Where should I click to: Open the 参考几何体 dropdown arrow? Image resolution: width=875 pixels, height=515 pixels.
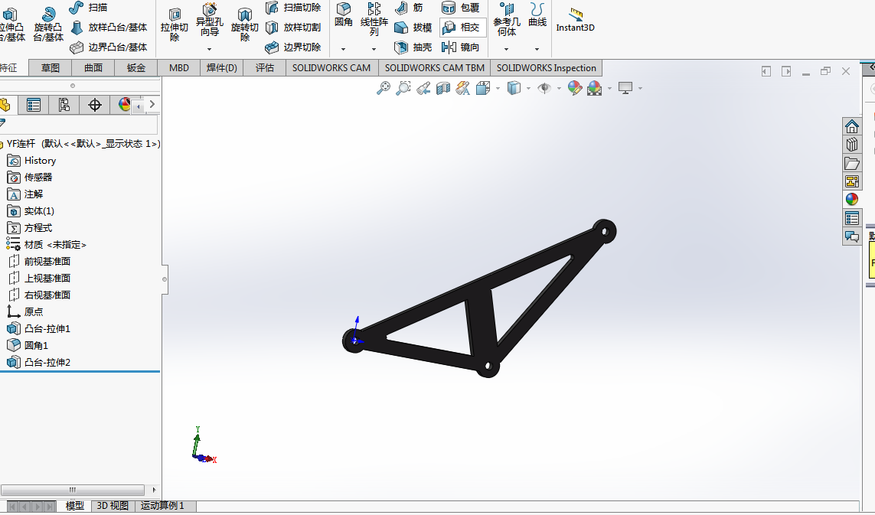pos(507,50)
